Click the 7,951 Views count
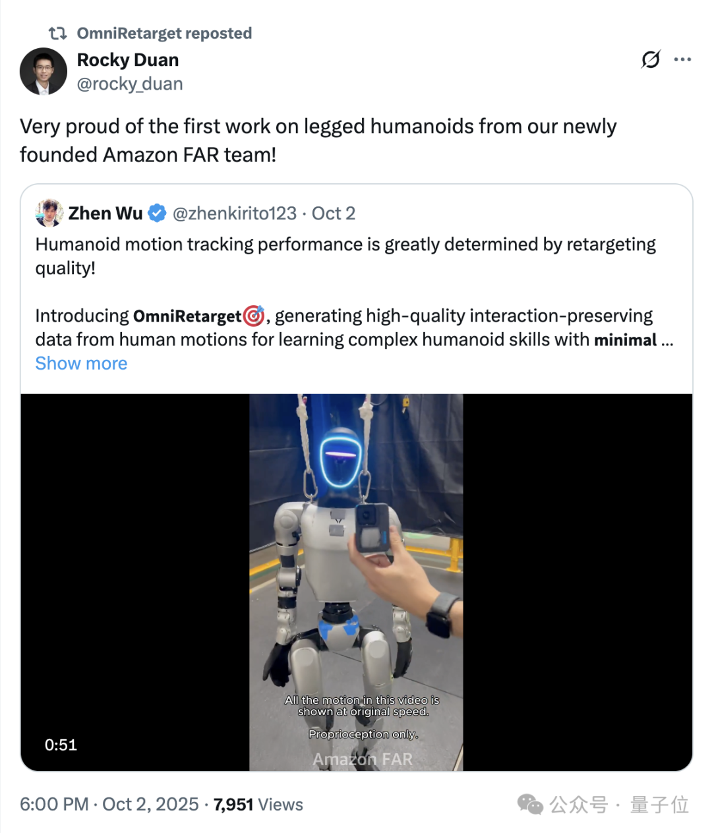The height and width of the screenshot is (833, 712). click(x=258, y=805)
